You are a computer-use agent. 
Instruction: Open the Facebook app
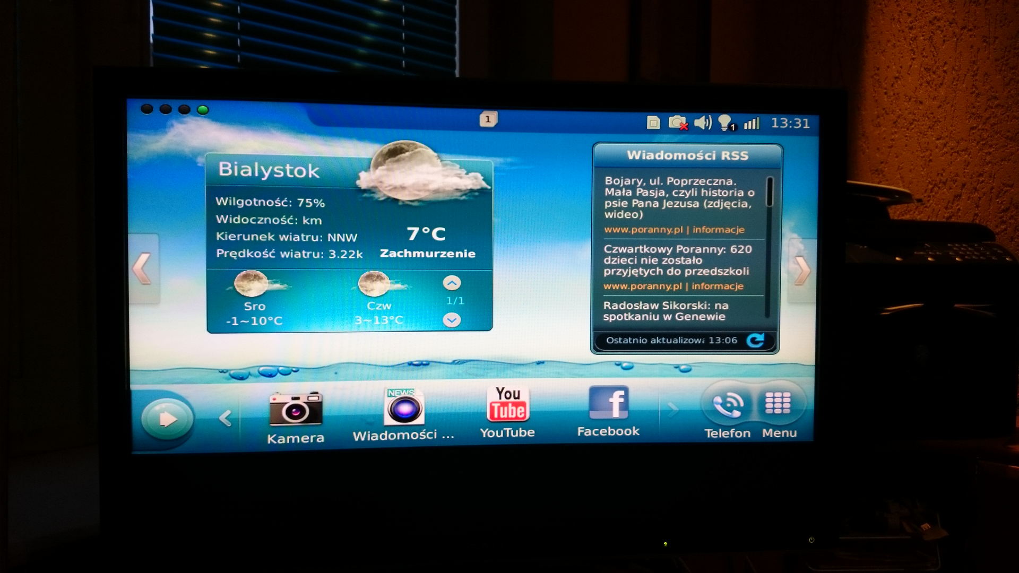point(608,403)
